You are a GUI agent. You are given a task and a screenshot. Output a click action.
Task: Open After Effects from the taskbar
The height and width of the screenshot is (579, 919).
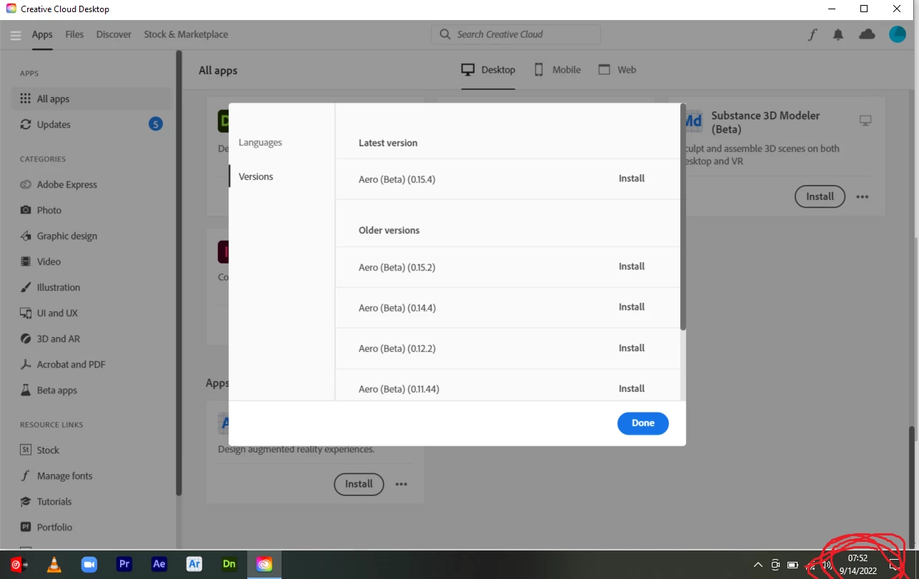click(159, 565)
